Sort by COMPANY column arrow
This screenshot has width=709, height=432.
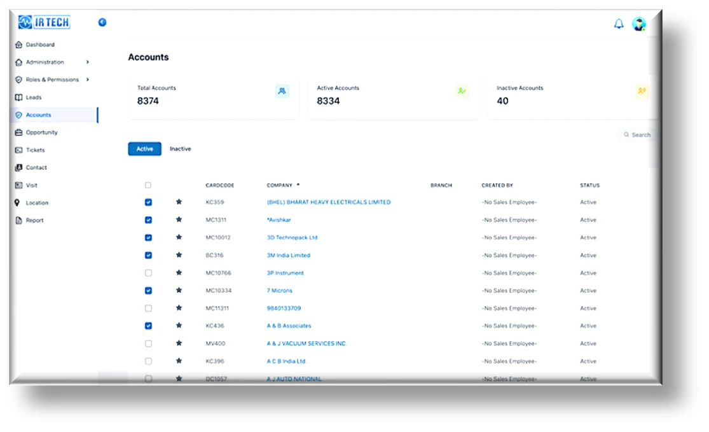[298, 185]
